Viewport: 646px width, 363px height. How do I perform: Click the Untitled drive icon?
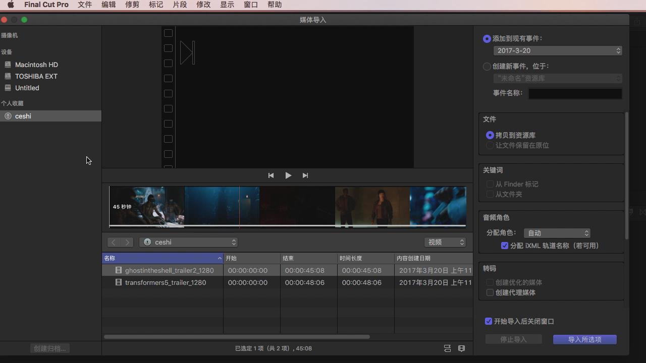(x=8, y=88)
